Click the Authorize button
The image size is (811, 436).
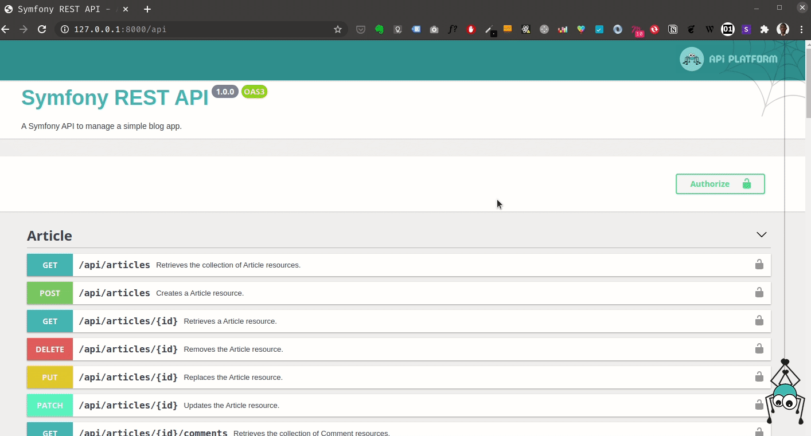[720, 184]
